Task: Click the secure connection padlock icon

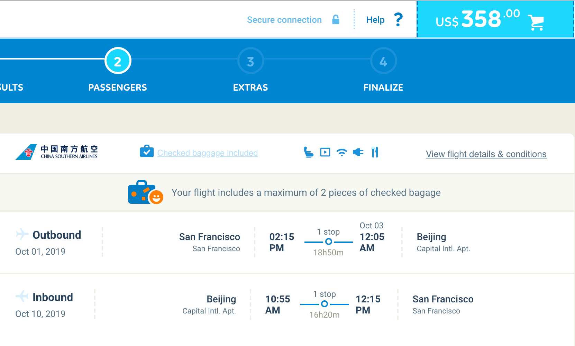Action: tap(336, 20)
